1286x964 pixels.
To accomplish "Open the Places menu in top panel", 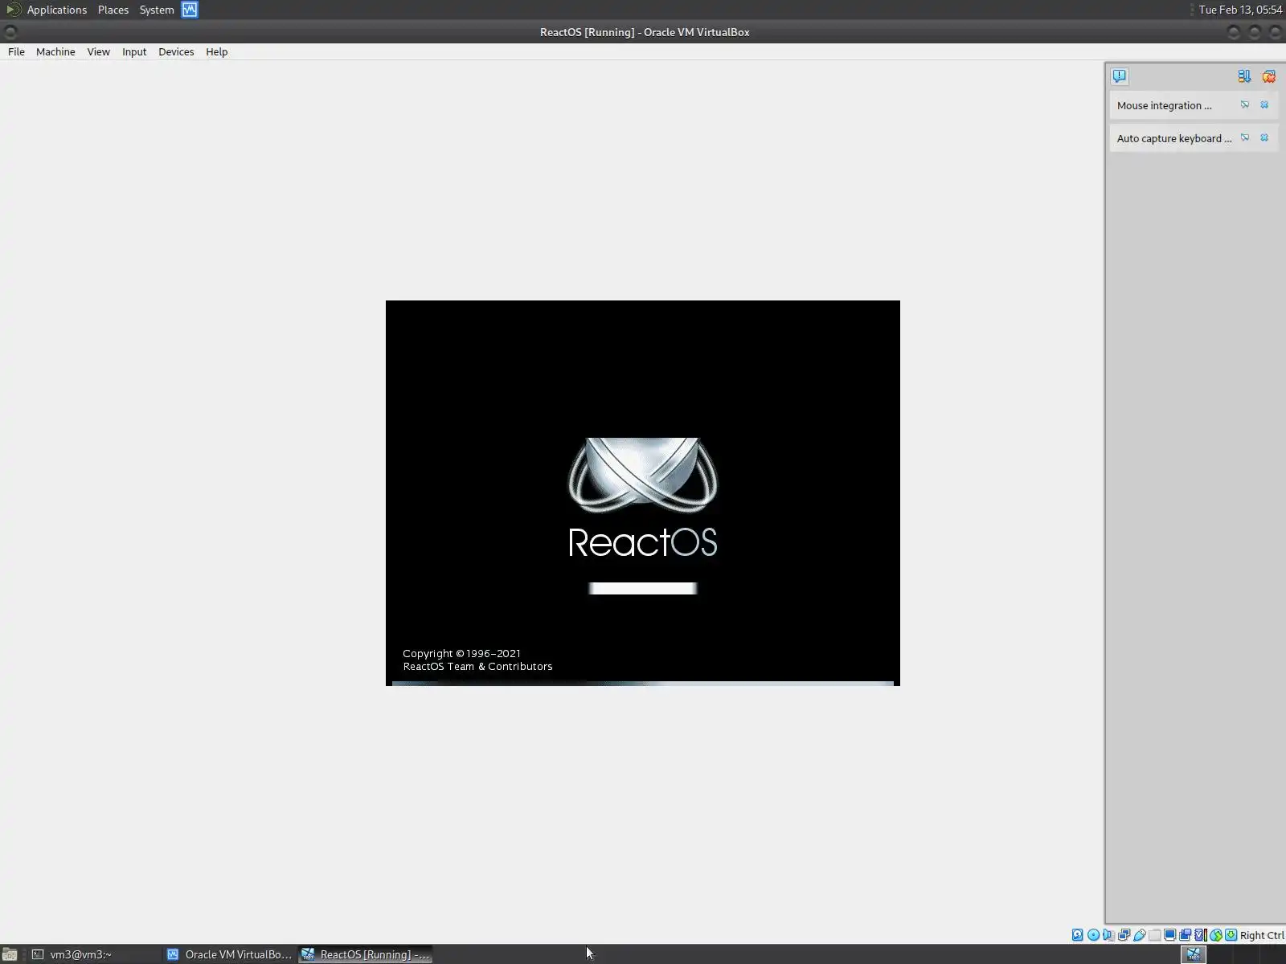I will coord(113,10).
